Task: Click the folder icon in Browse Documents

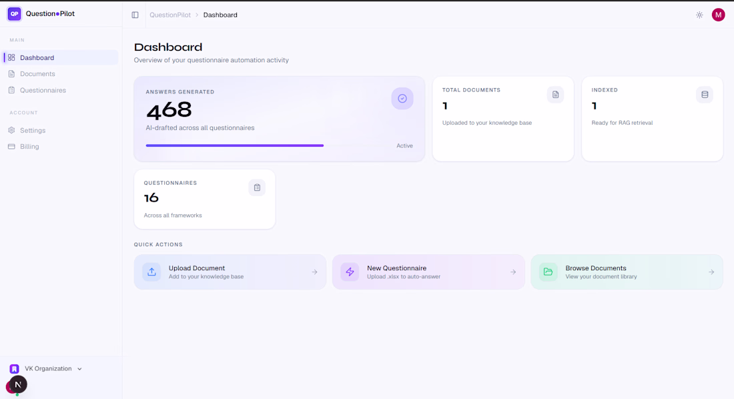Action: coord(548,272)
